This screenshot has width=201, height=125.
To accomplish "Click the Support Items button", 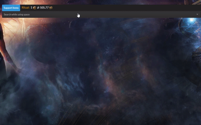I will (11, 8).
